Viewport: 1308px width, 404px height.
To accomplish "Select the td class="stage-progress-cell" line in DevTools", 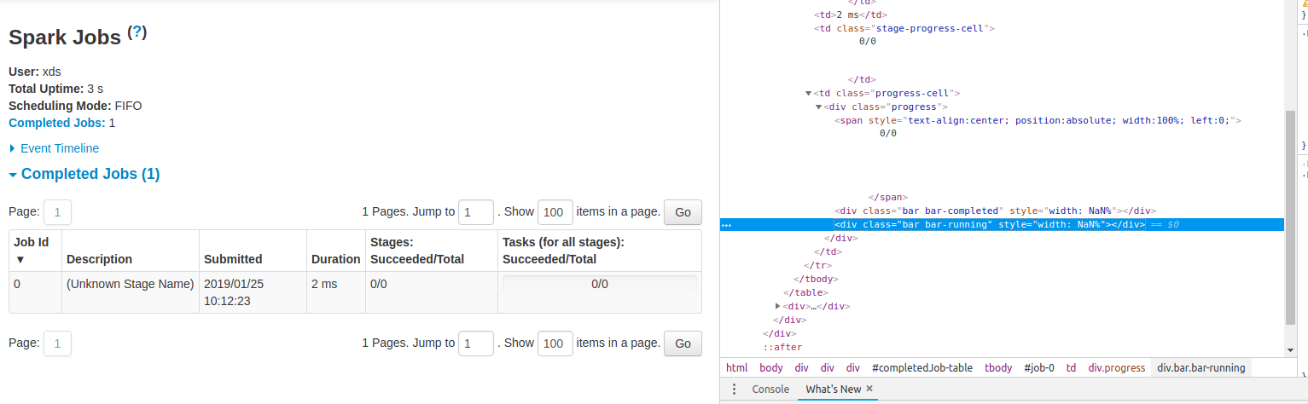I will (905, 28).
